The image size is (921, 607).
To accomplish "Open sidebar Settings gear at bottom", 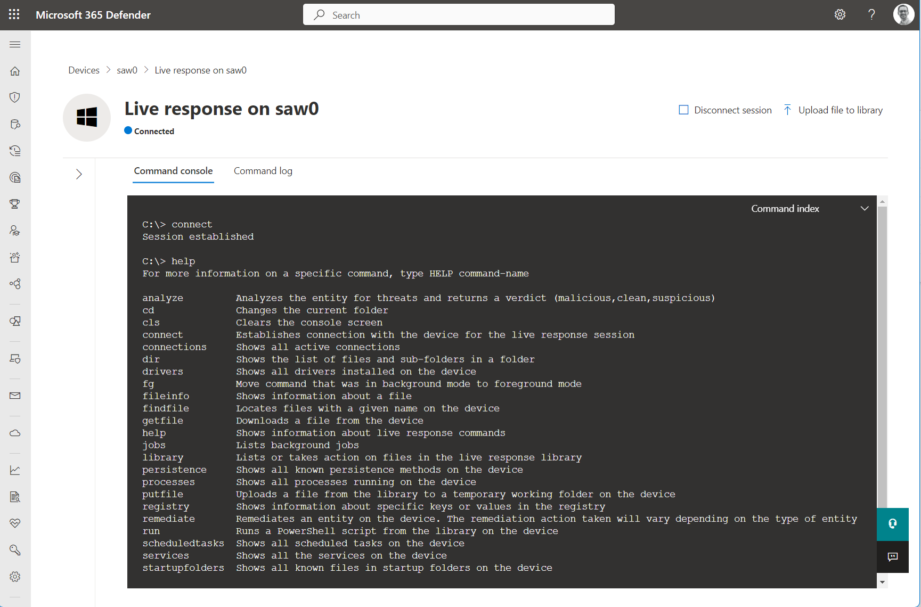I will (15, 577).
